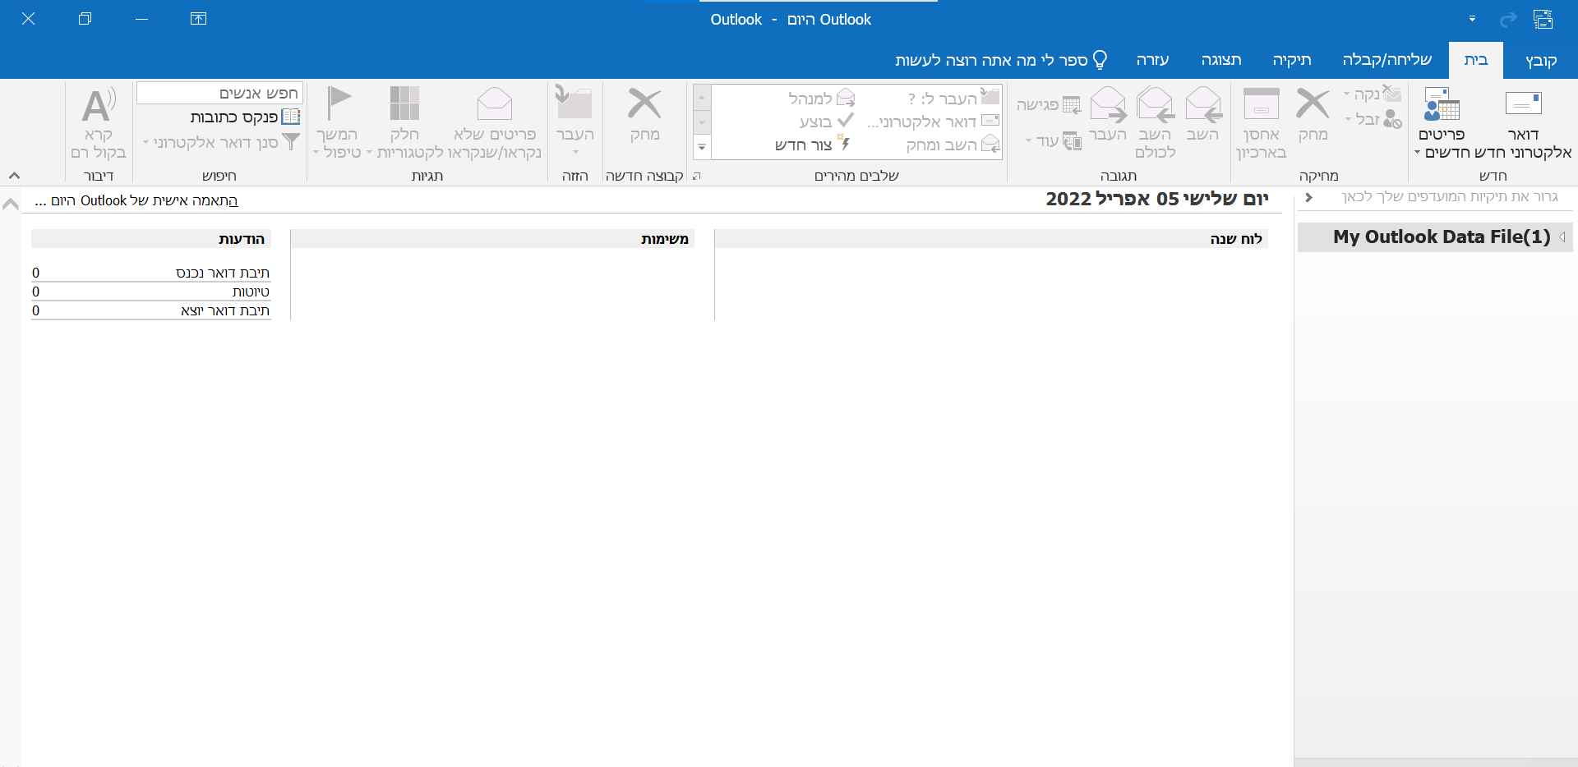Open the קובץ file tab
Screen dimensions: 1578x767
[1541, 60]
